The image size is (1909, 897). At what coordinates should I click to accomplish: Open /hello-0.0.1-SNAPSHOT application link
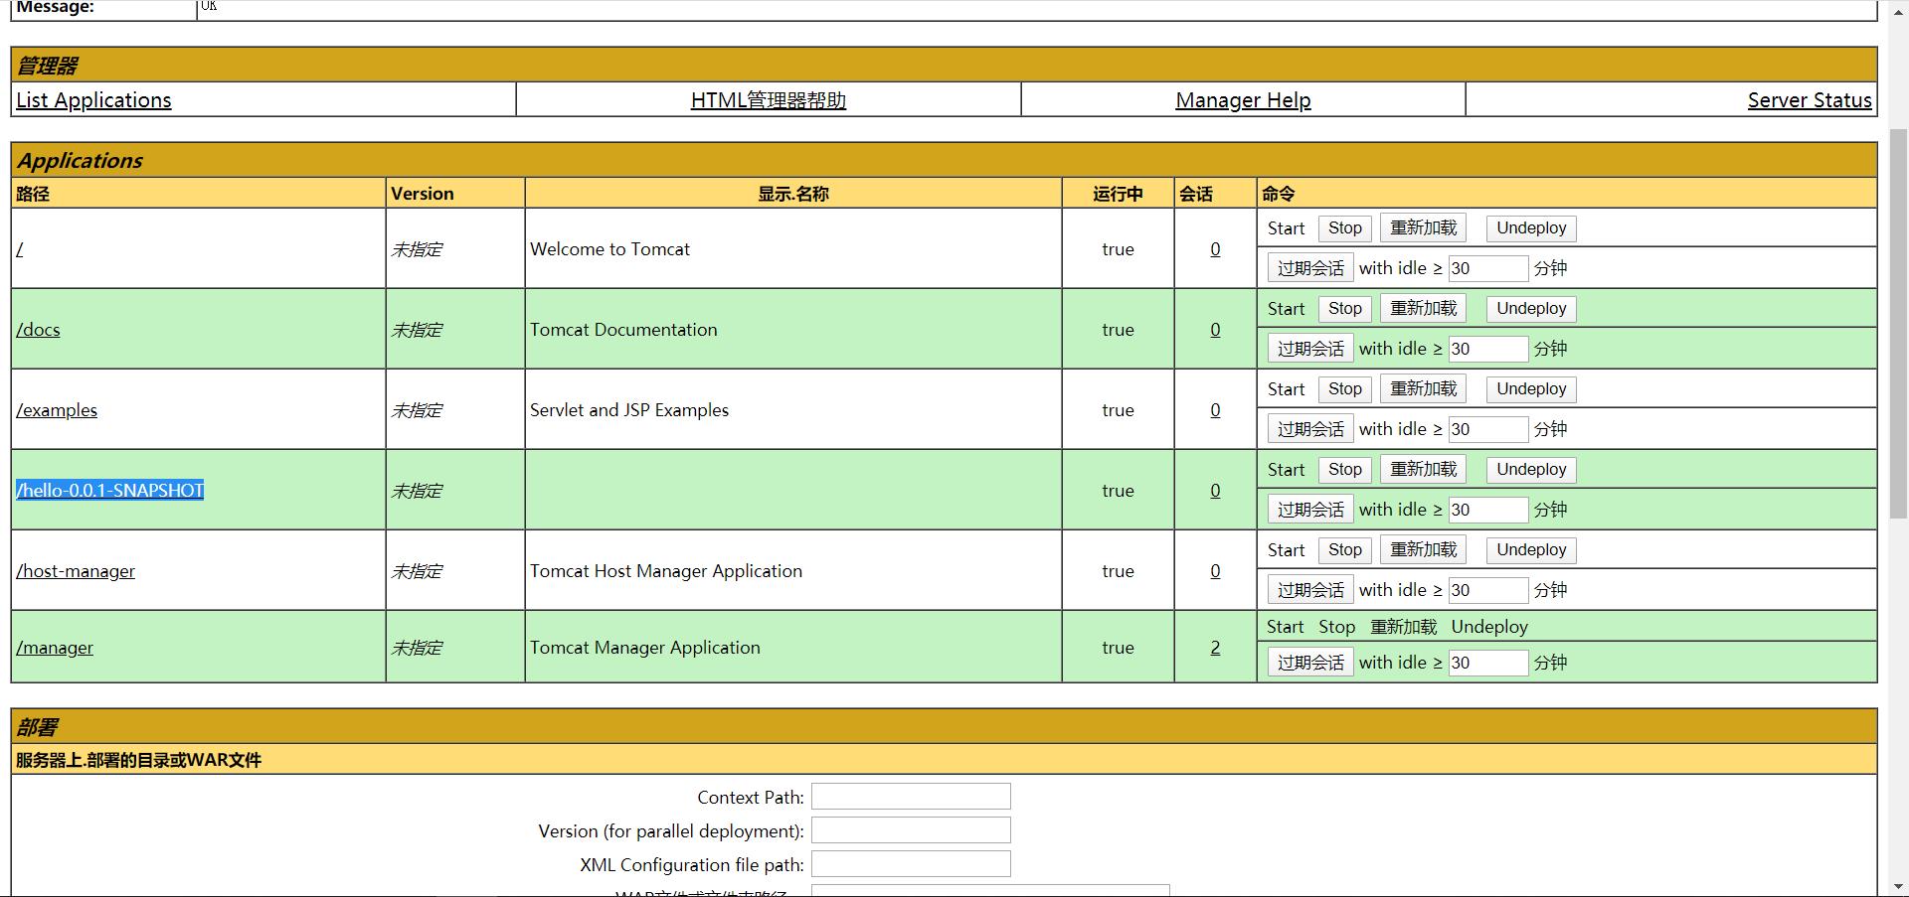pyautogui.click(x=110, y=491)
